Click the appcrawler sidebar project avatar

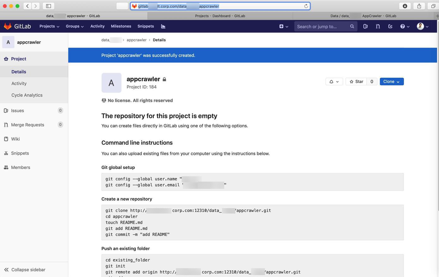(8, 42)
